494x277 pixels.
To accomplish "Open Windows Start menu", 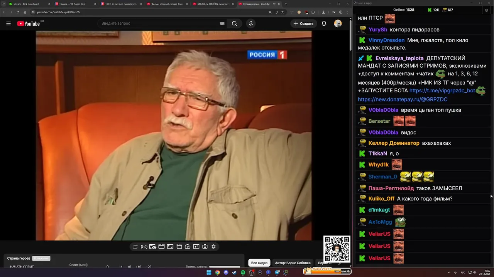I will (x=209, y=272).
